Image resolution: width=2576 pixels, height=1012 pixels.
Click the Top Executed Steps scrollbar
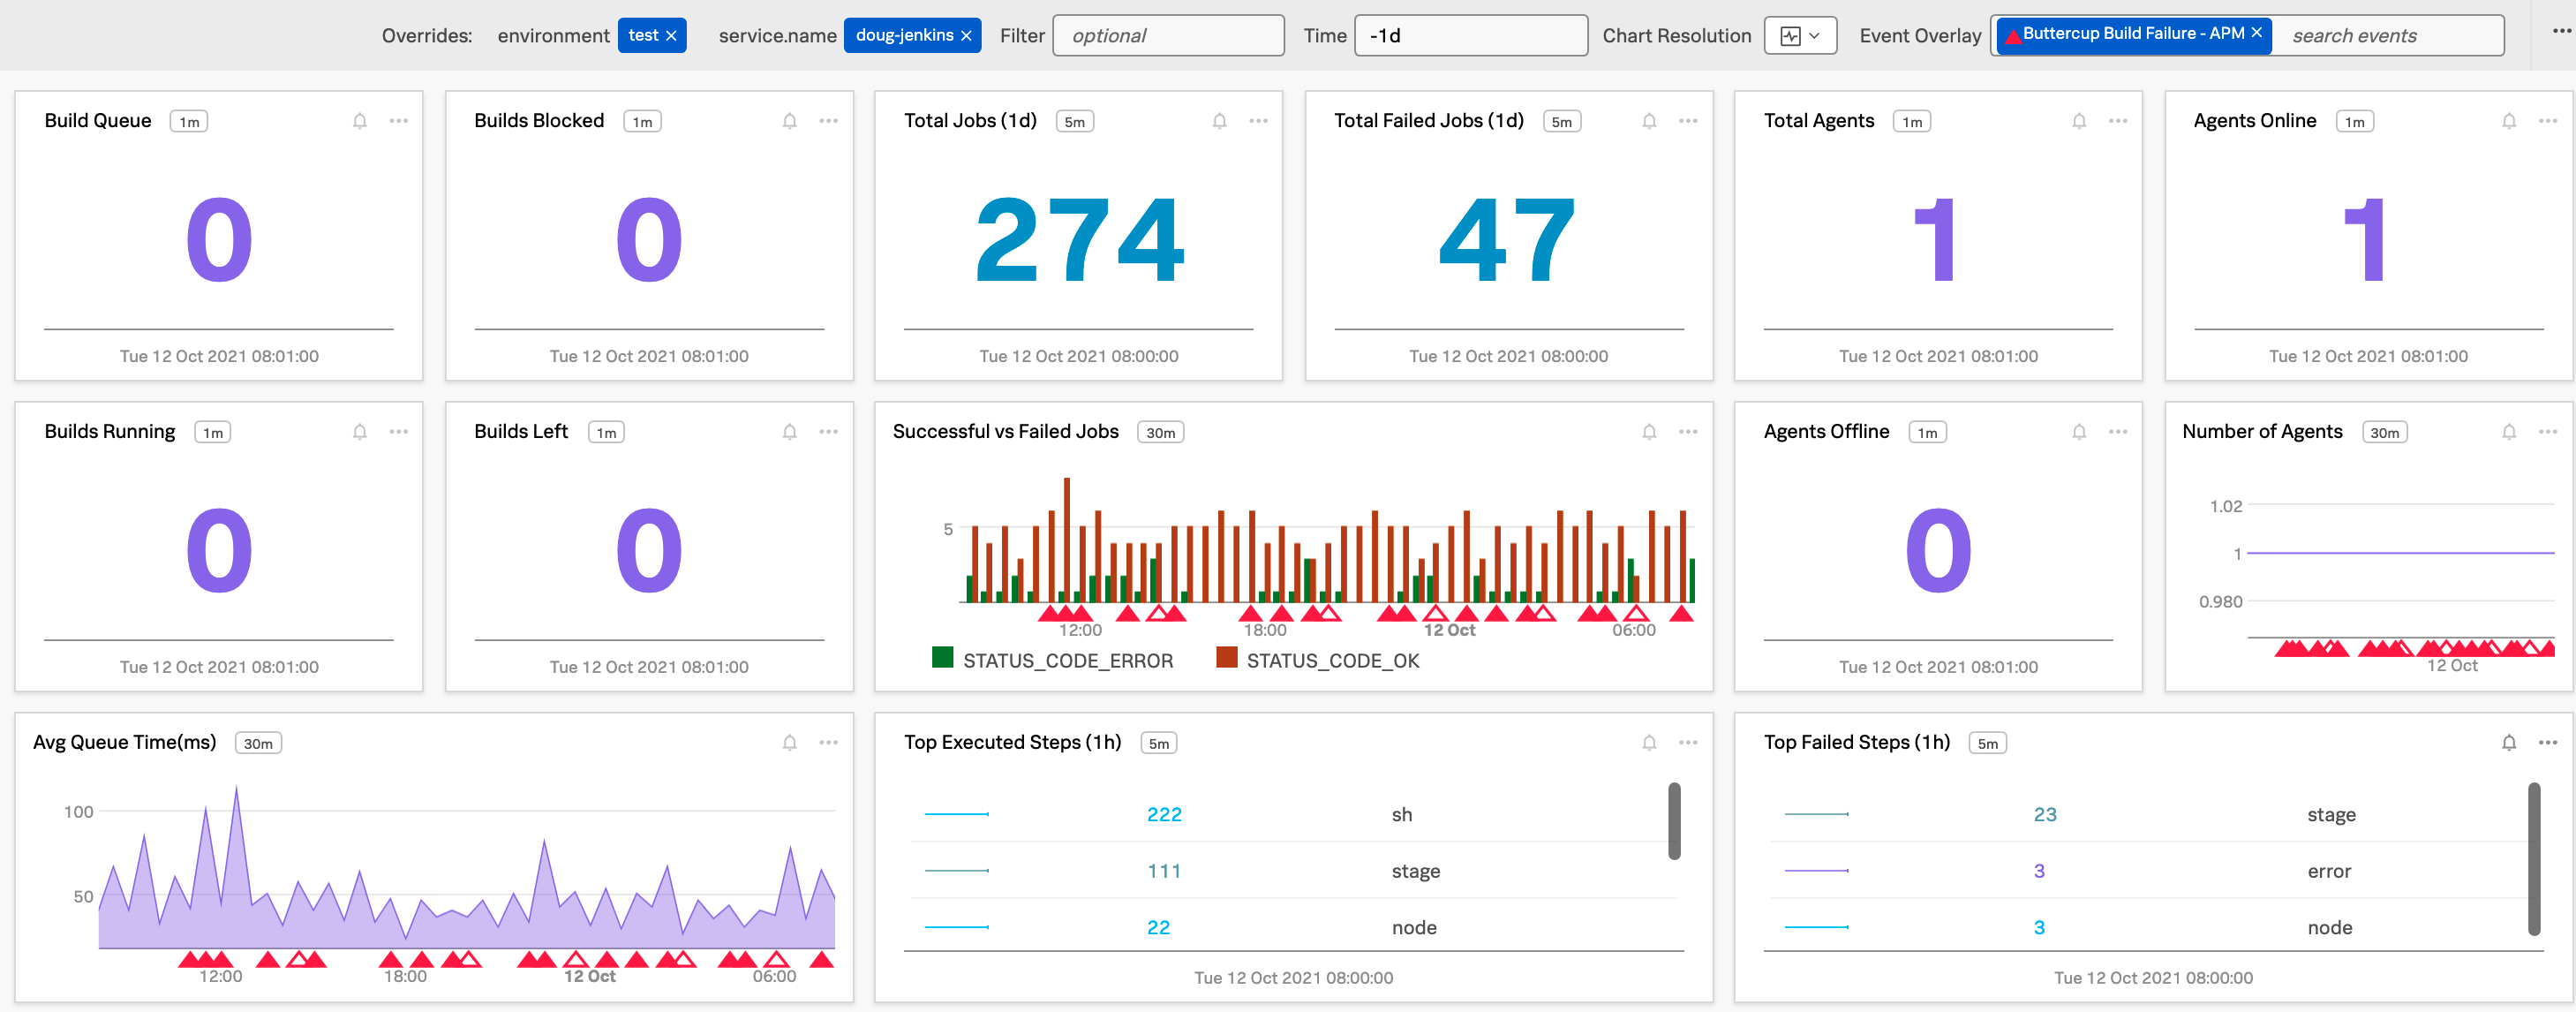[1674, 821]
